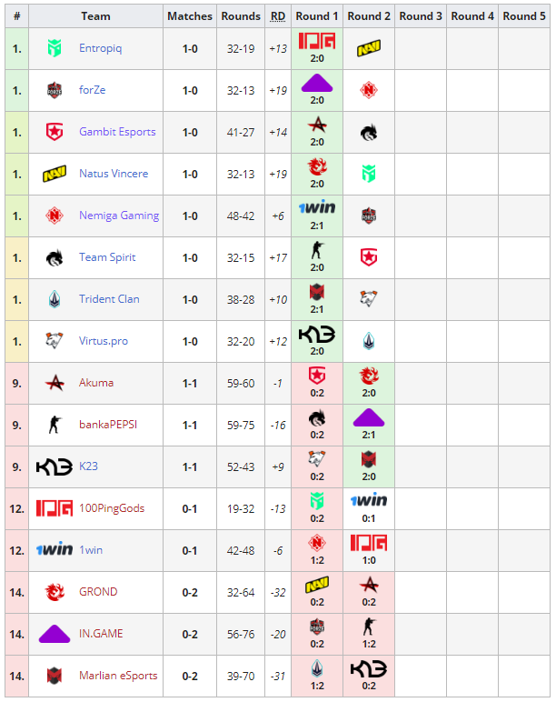Open the Nemiga Gaming team link
Screen dimensions: 556x702
(x=118, y=216)
